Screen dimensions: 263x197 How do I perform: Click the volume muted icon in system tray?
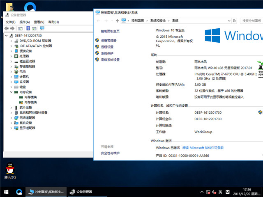[214, 192]
